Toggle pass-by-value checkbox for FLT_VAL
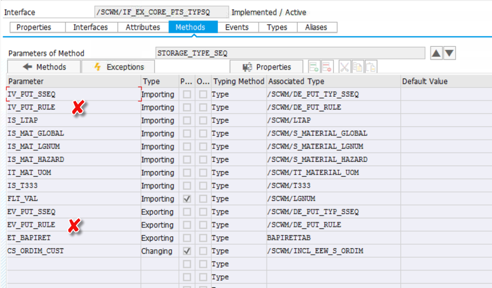The height and width of the screenshot is (288, 492). tap(187, 199)
